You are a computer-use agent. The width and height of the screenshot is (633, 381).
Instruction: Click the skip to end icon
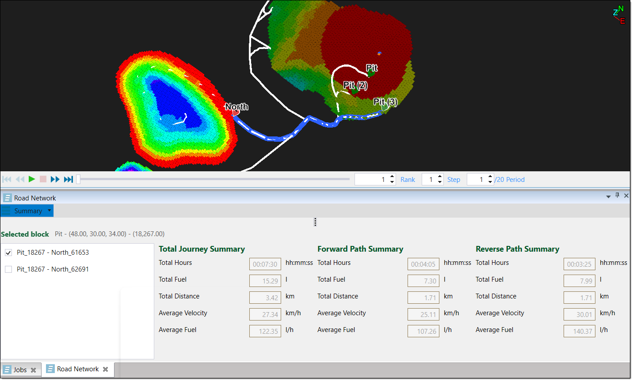point(68,179)
